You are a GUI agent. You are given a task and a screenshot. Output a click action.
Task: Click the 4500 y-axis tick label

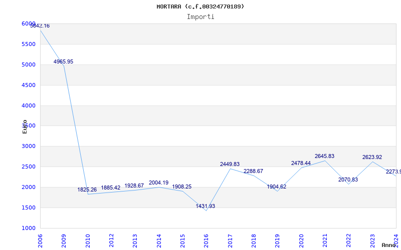[29, 85]
